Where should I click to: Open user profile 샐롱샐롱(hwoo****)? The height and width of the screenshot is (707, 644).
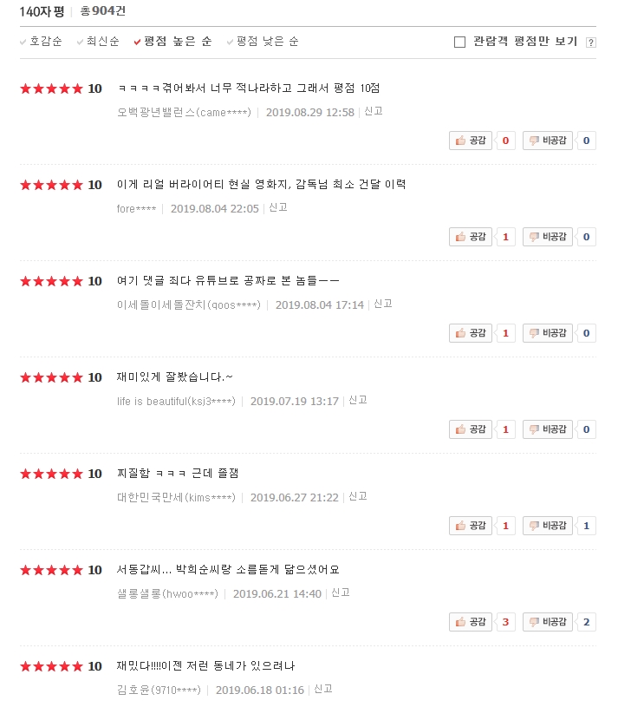[x=167, y=594]
